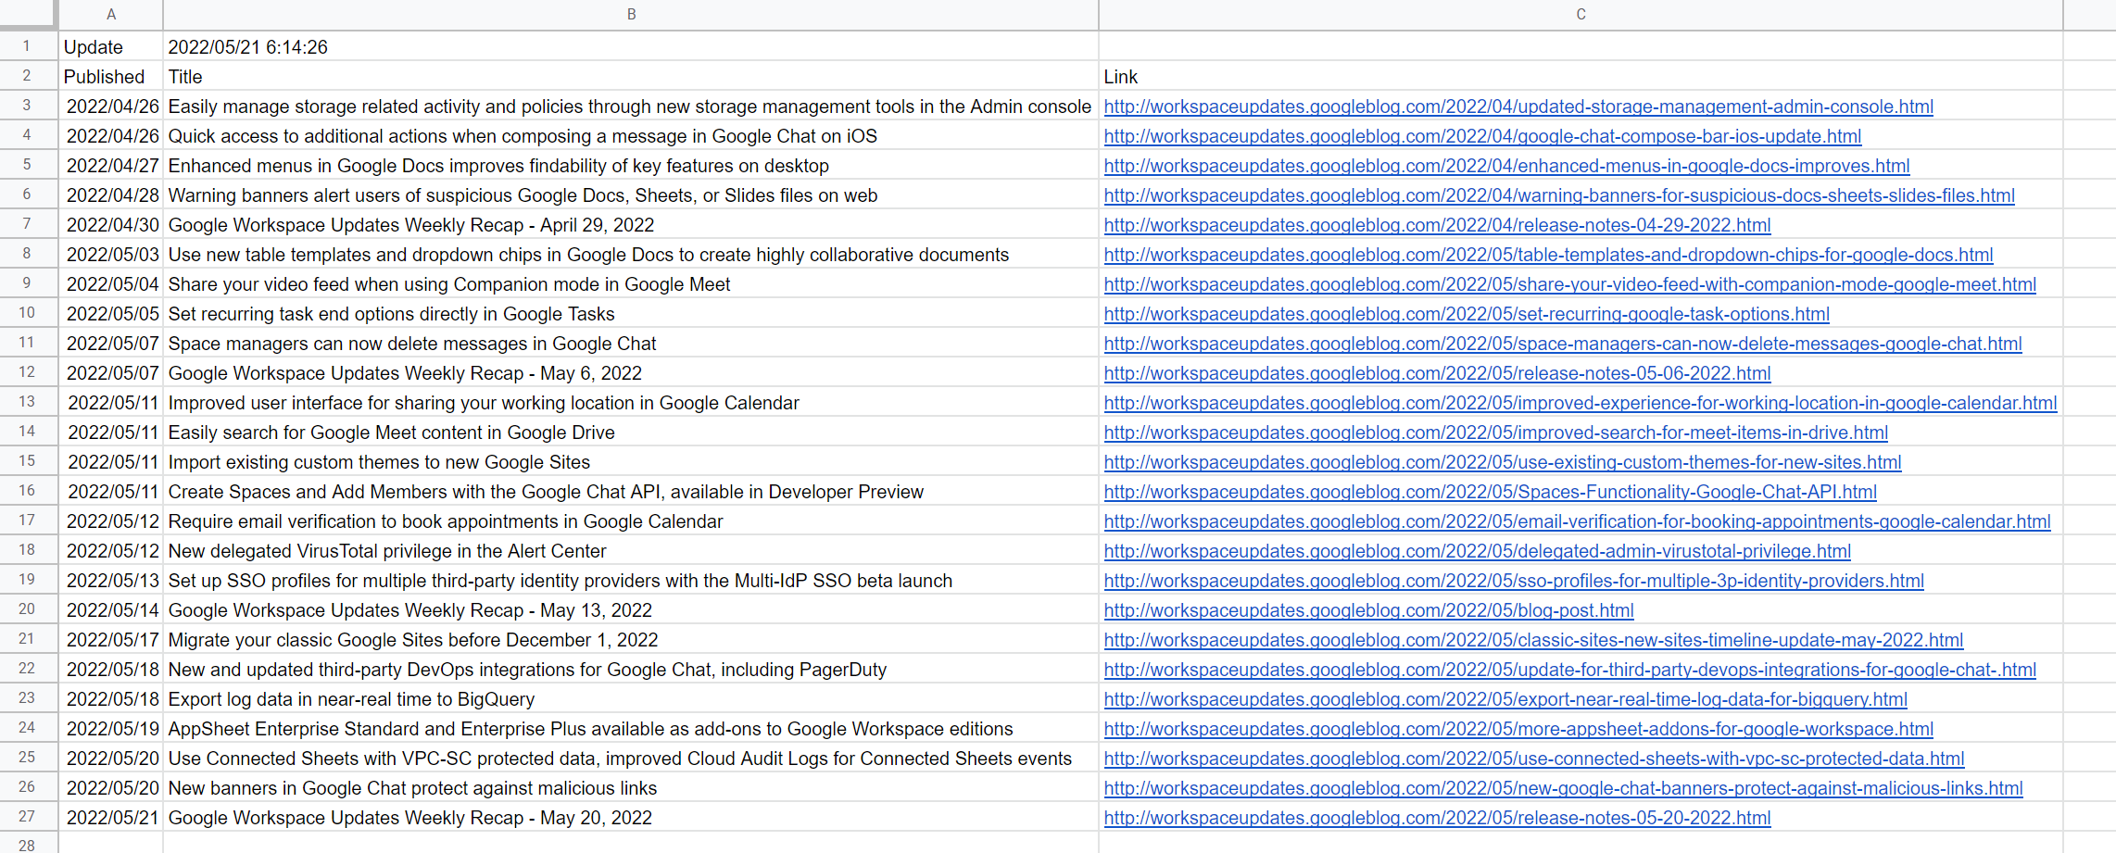Select the date cell '2022/05/21' in row 27

(x=111, y=817)
